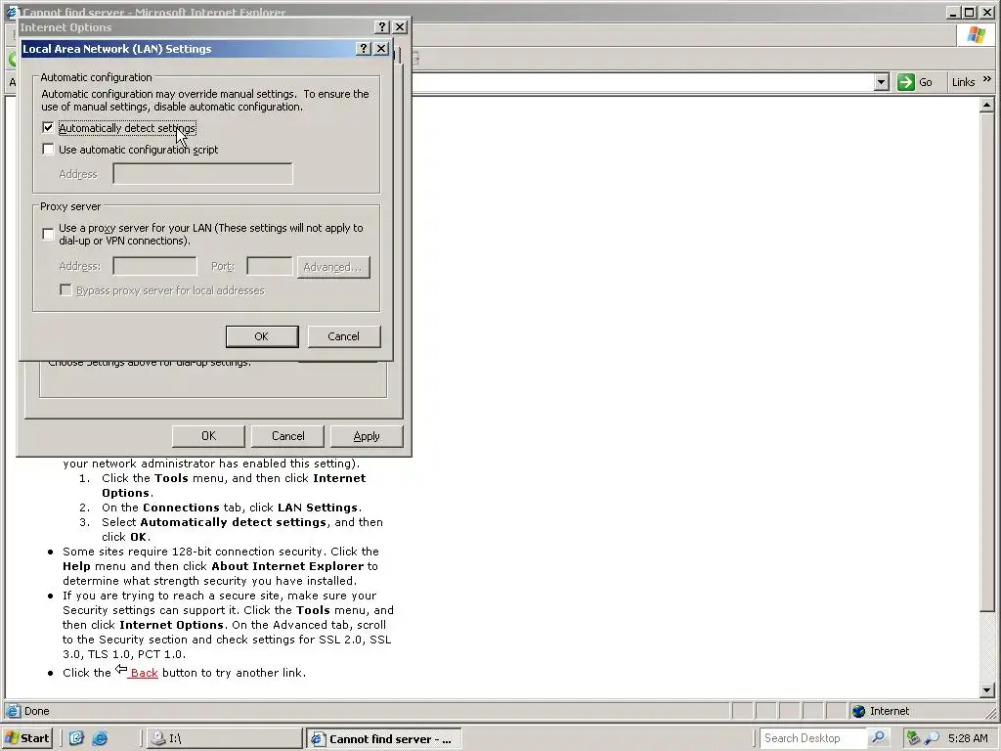
Task: Click the green Go arrow icon
Action: click(905, 82)
